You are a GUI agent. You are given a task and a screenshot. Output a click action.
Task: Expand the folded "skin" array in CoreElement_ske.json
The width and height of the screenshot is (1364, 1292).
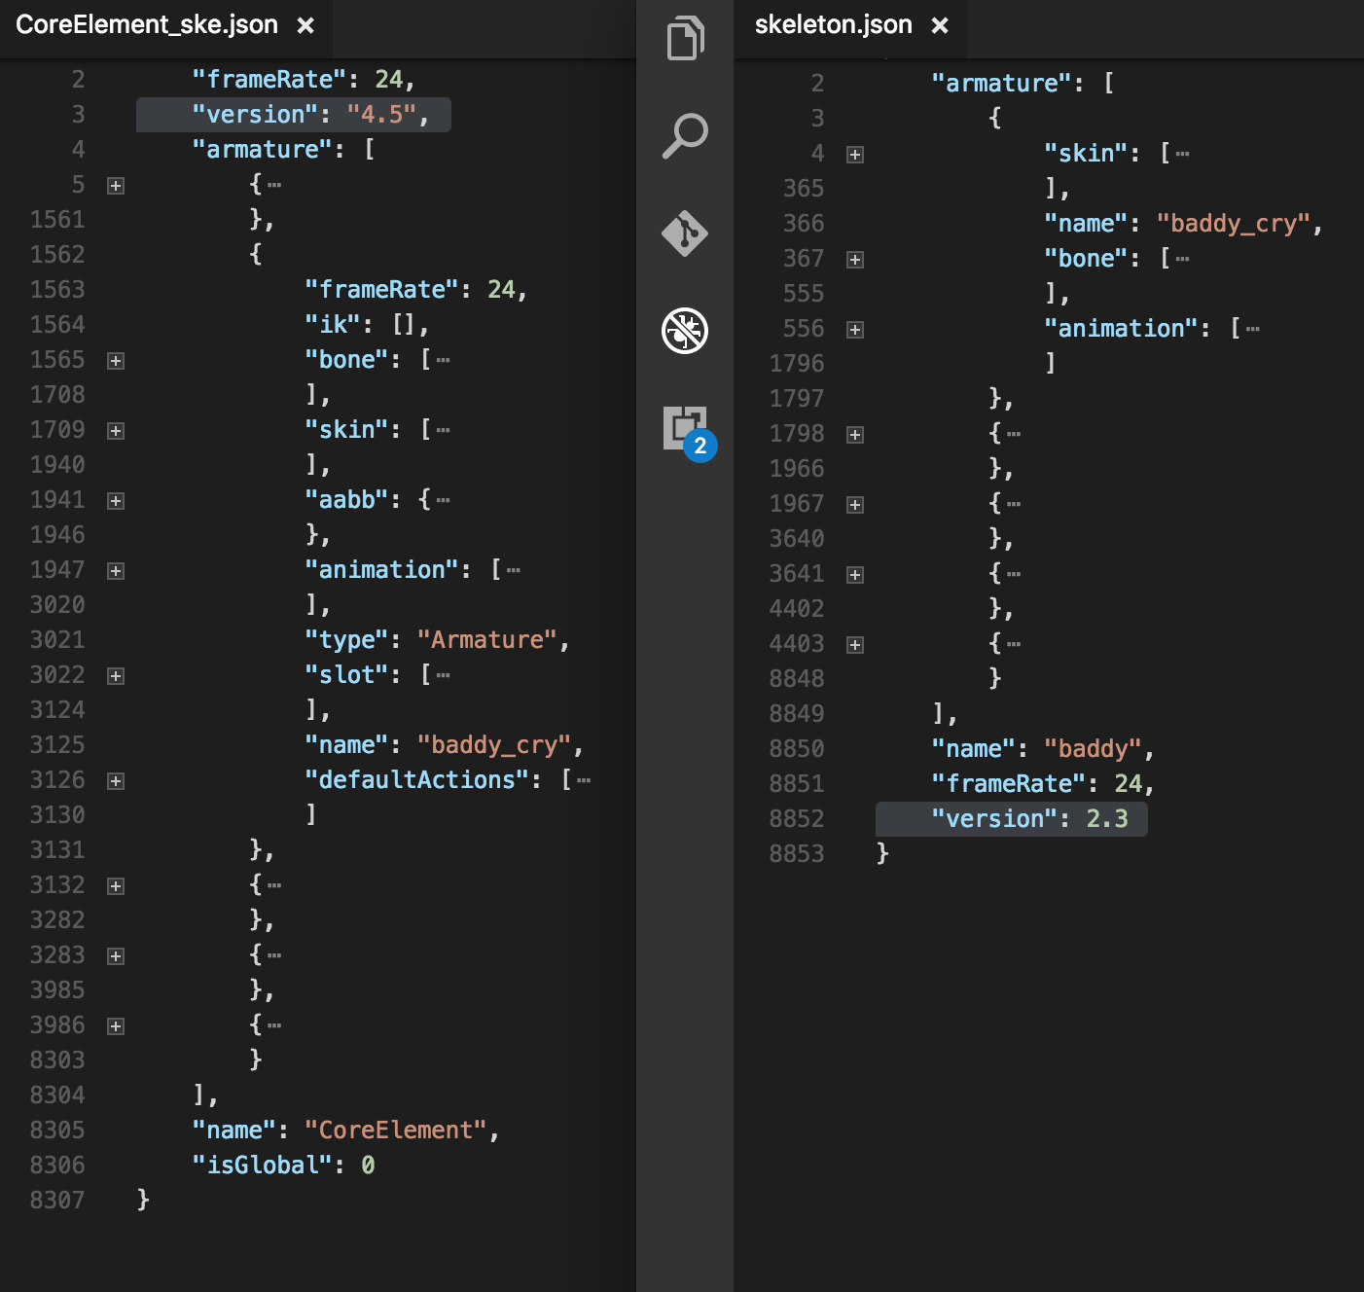pos(116,431)
